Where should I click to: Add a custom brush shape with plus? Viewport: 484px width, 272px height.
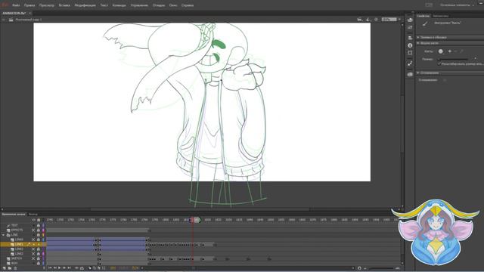coord(450,51)
